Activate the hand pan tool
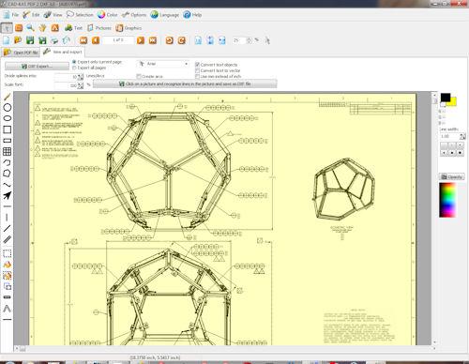The image size is (469, 364). (x=42, y=28)
